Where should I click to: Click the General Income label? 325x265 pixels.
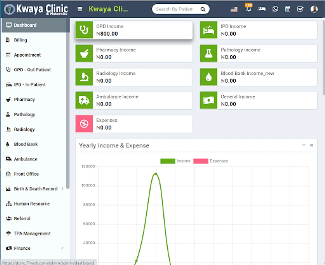pyautogui.click(x=238, y=97)
